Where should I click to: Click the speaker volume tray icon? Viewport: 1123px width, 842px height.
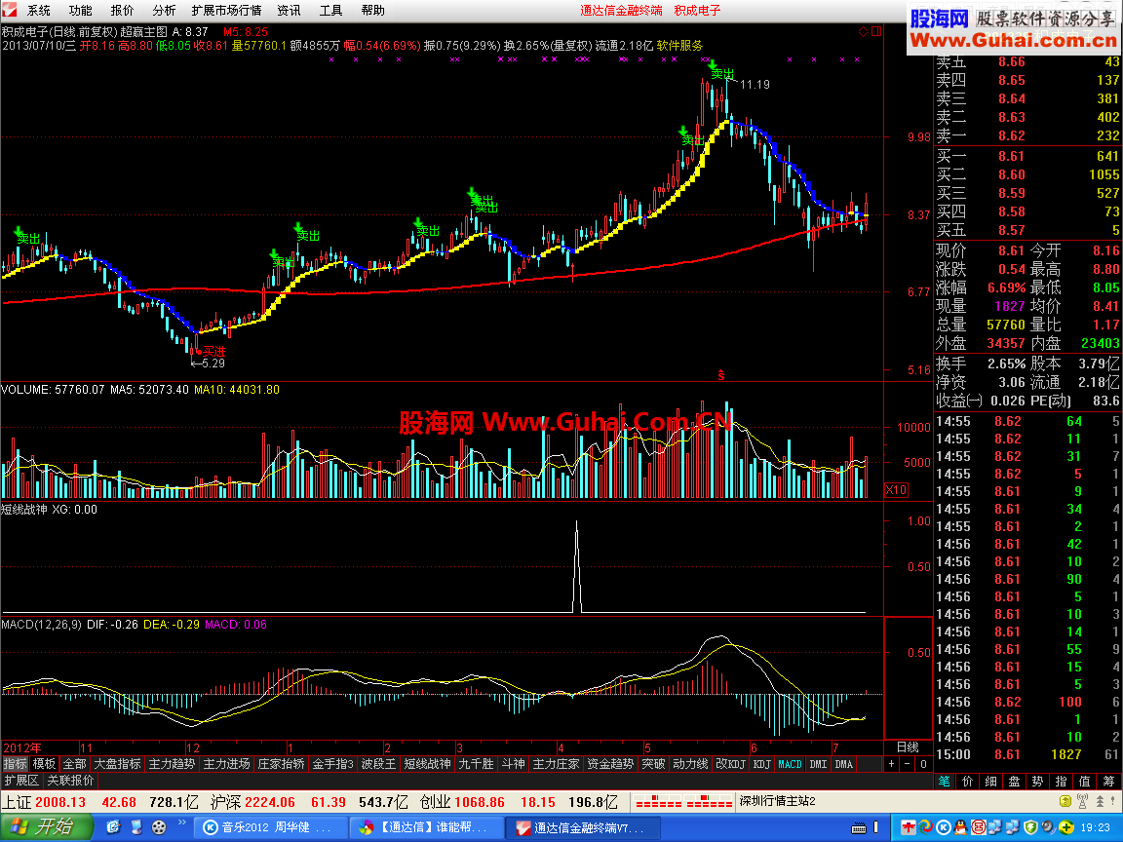(x=1048, y=827)
